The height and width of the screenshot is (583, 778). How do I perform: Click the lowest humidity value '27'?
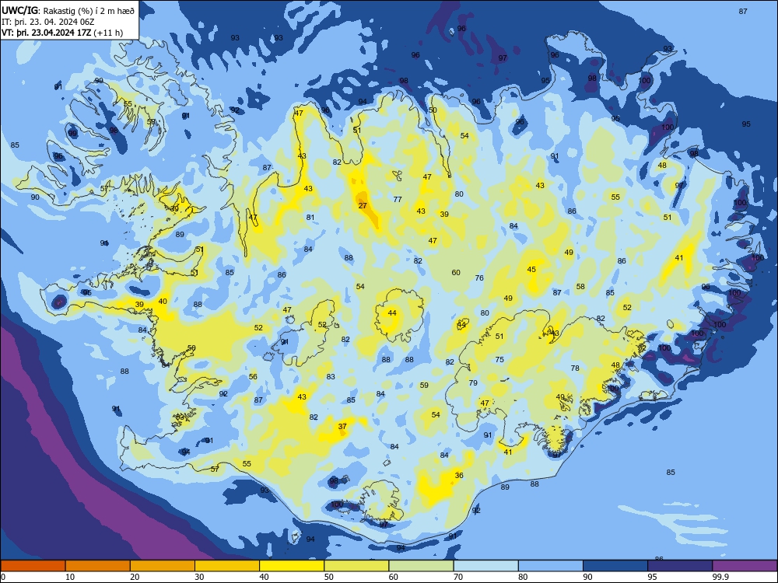[x=363, y=206]
